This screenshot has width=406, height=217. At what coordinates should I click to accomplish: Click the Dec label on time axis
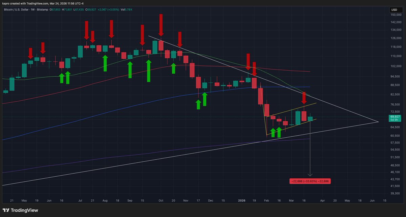coord(211,201)
